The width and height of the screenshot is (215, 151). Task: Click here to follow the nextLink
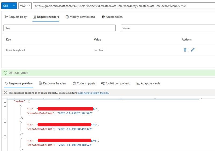[x=93, y=93]
